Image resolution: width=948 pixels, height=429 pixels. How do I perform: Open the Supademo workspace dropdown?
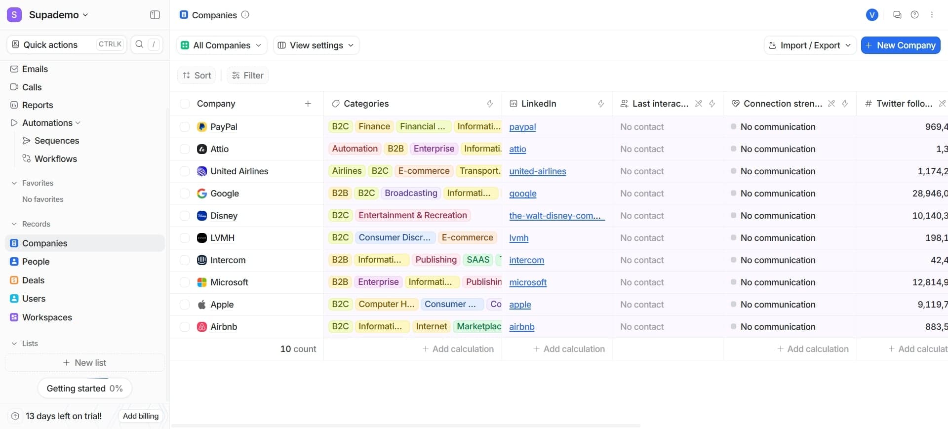(x=58, y=15)
